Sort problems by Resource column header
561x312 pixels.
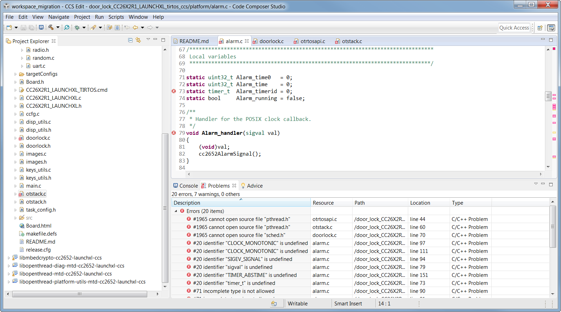click(x=331, y=203)
